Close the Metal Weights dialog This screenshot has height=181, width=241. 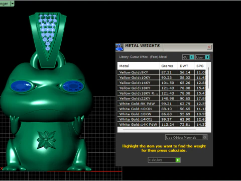click(209, 47)
